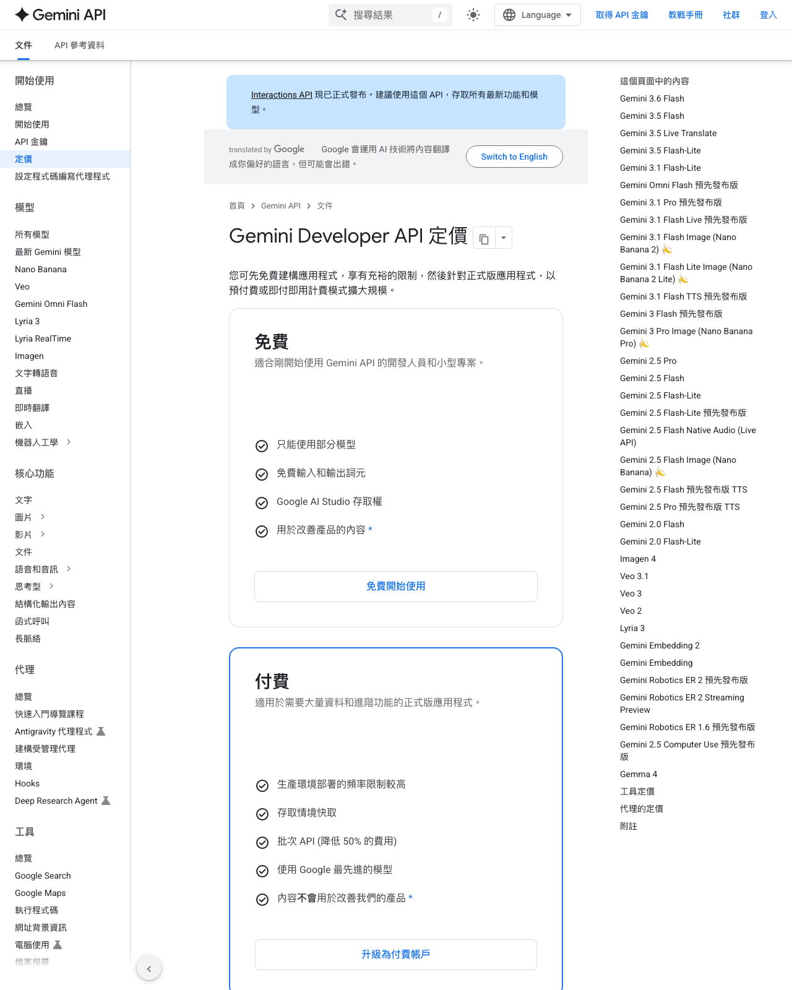The width and height of the screenshot is (792, 990).
Task: Jump to Gemini 3.1 Flash Image (Nano Banana 2)
Action: [x=678, y=243]
